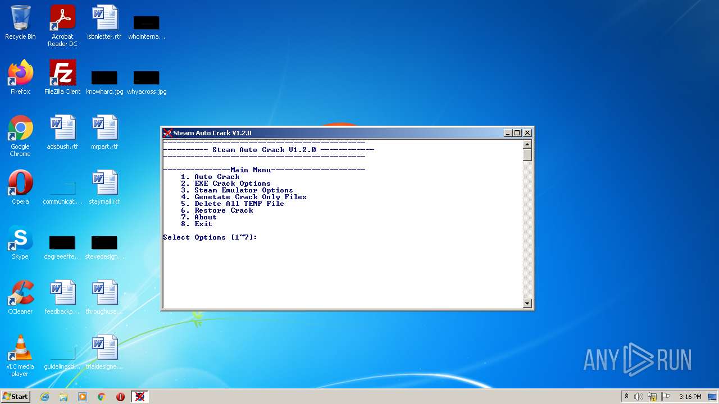The image size is (719, 404).
Task: Select the trialdesigne... document
Action: [104, 352]
